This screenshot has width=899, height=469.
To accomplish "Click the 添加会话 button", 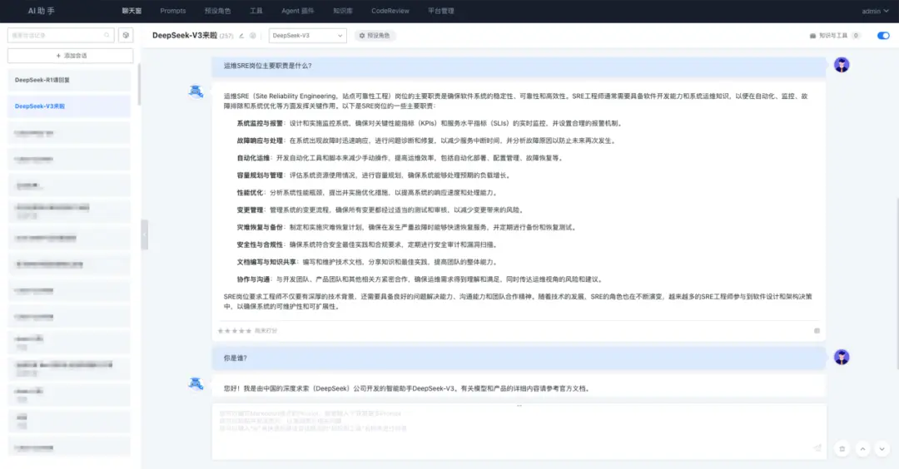I will pyautogui.click(x=71, y=56).
